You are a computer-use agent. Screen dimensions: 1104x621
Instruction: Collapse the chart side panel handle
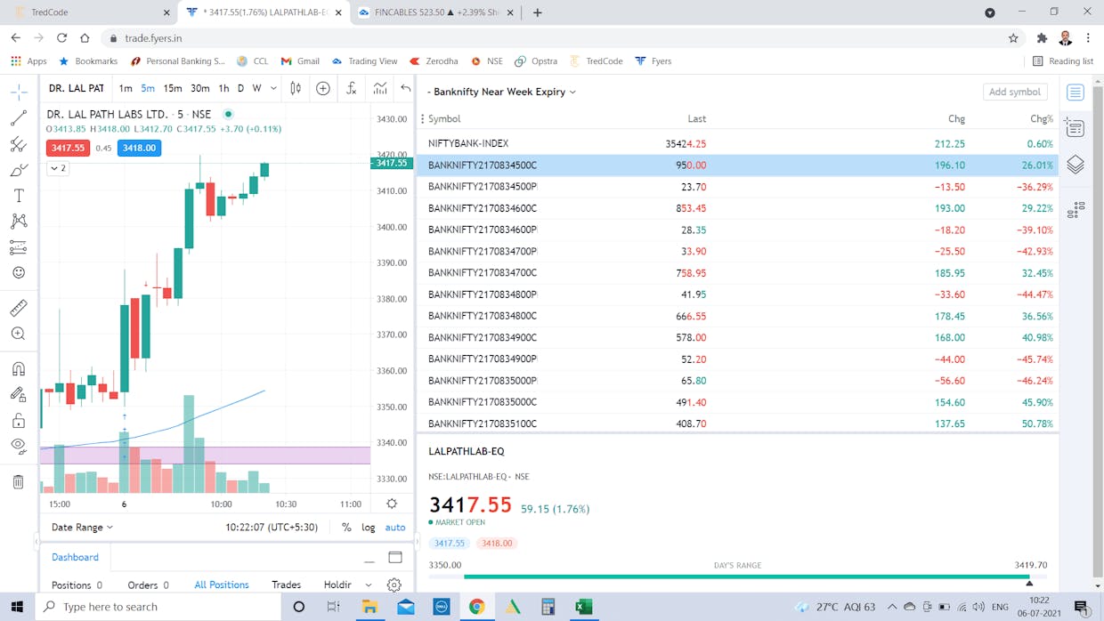tap(416, 541)
